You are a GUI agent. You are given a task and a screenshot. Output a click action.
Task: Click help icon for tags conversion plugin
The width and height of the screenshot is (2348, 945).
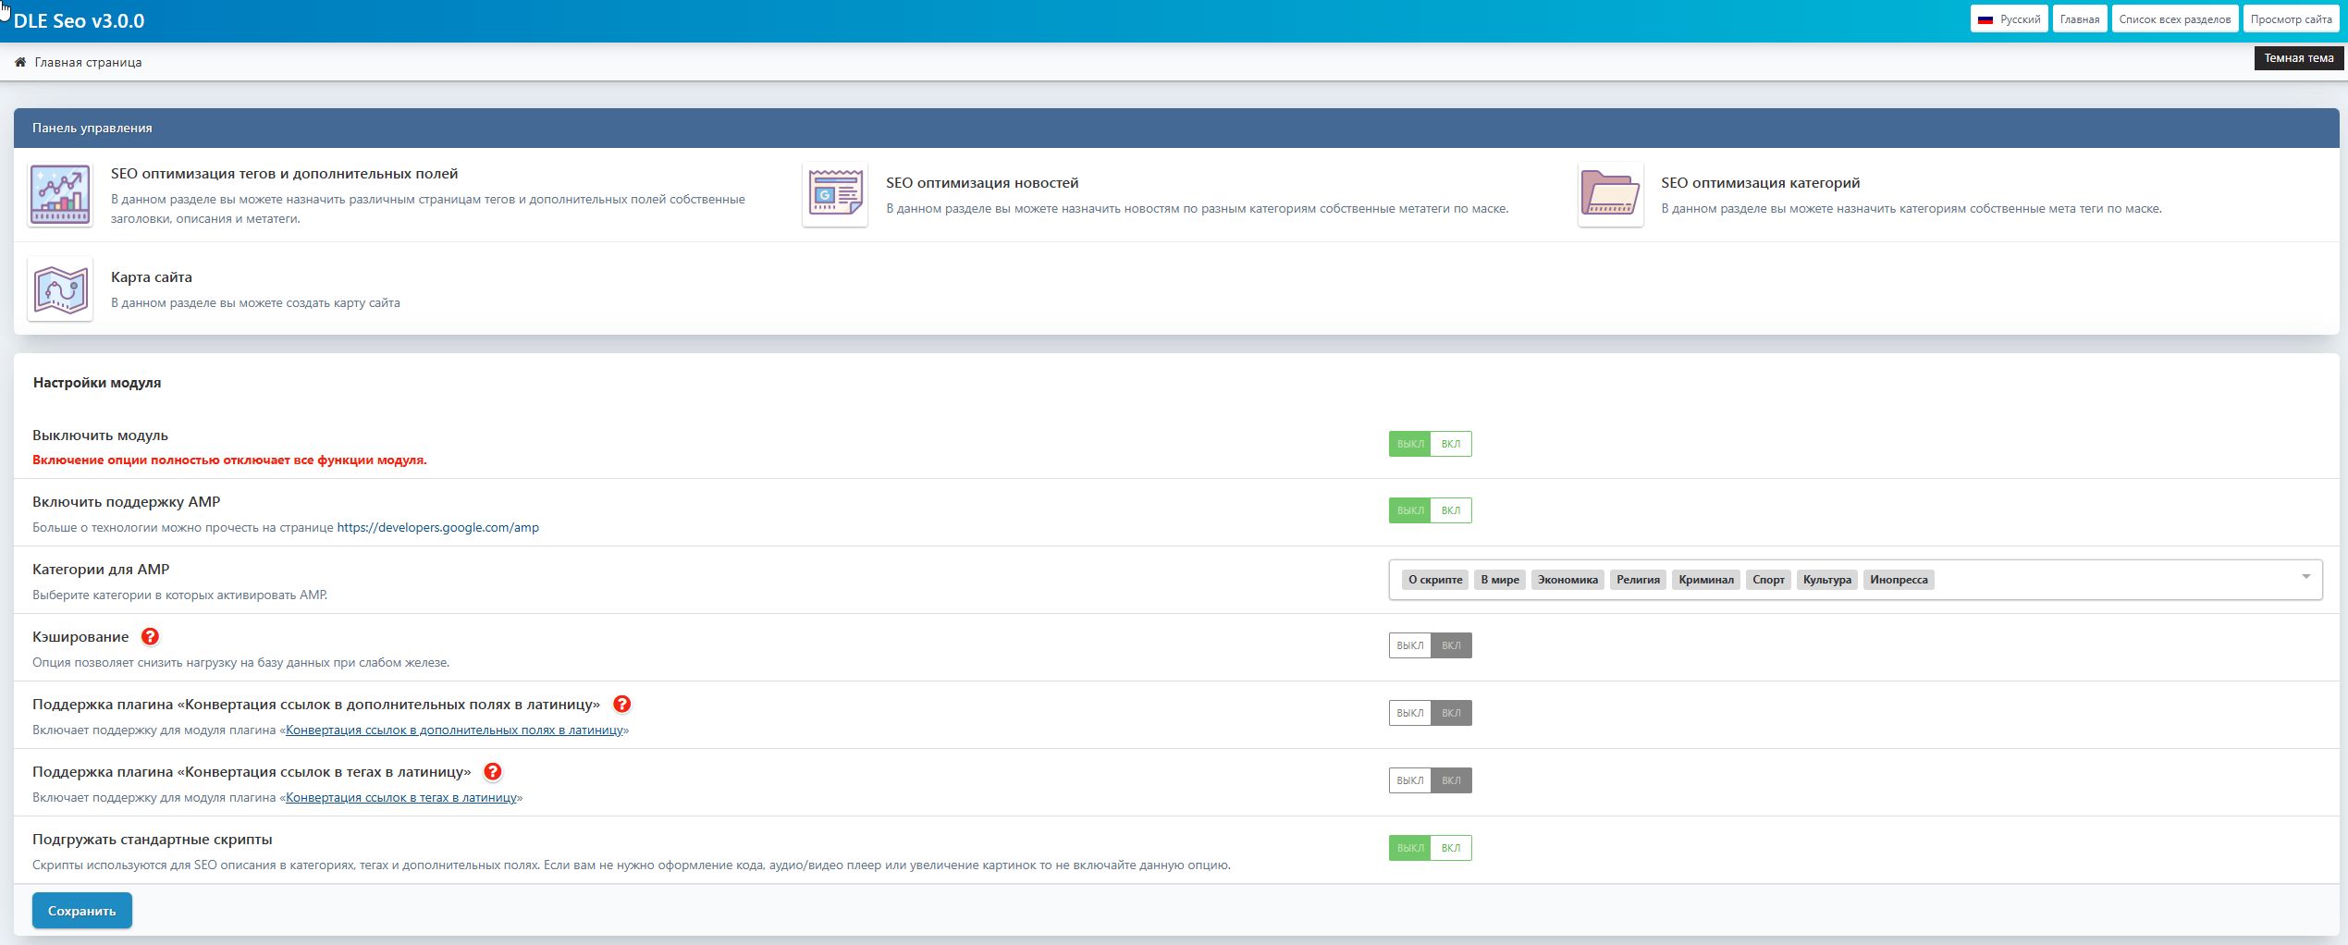493,772
